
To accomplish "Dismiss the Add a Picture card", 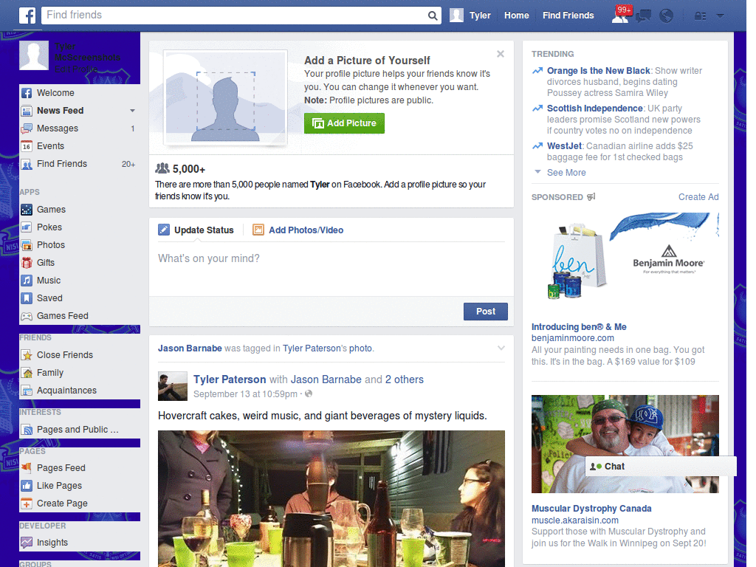I will pyautogui.click(x=501, y=54).
